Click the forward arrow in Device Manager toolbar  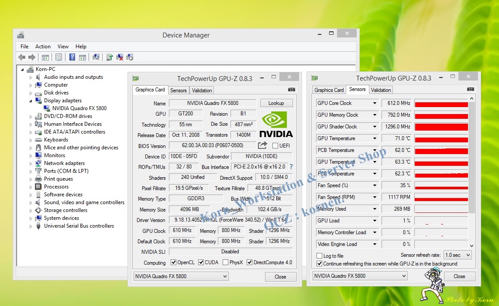[x=31, y=57]
